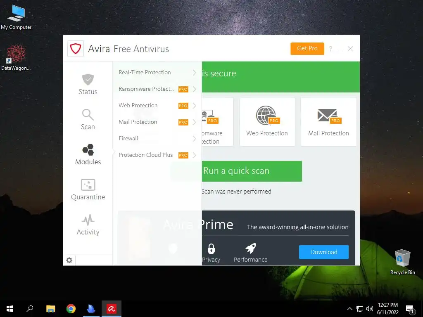This screenshot has height=317, width=423.
Task: Click the Avira taskbar icon
Action: point(112,309)
